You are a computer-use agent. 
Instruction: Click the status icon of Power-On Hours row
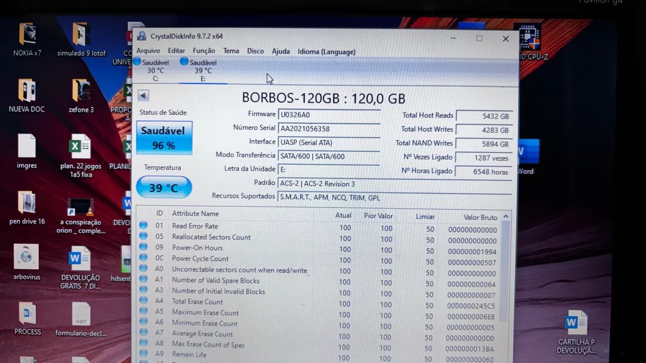click(143, 247)
